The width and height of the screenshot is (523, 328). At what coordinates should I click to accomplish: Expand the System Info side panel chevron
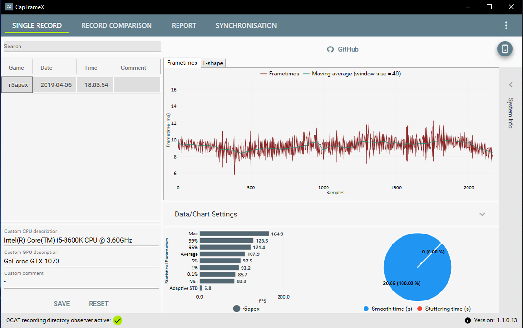510,85
